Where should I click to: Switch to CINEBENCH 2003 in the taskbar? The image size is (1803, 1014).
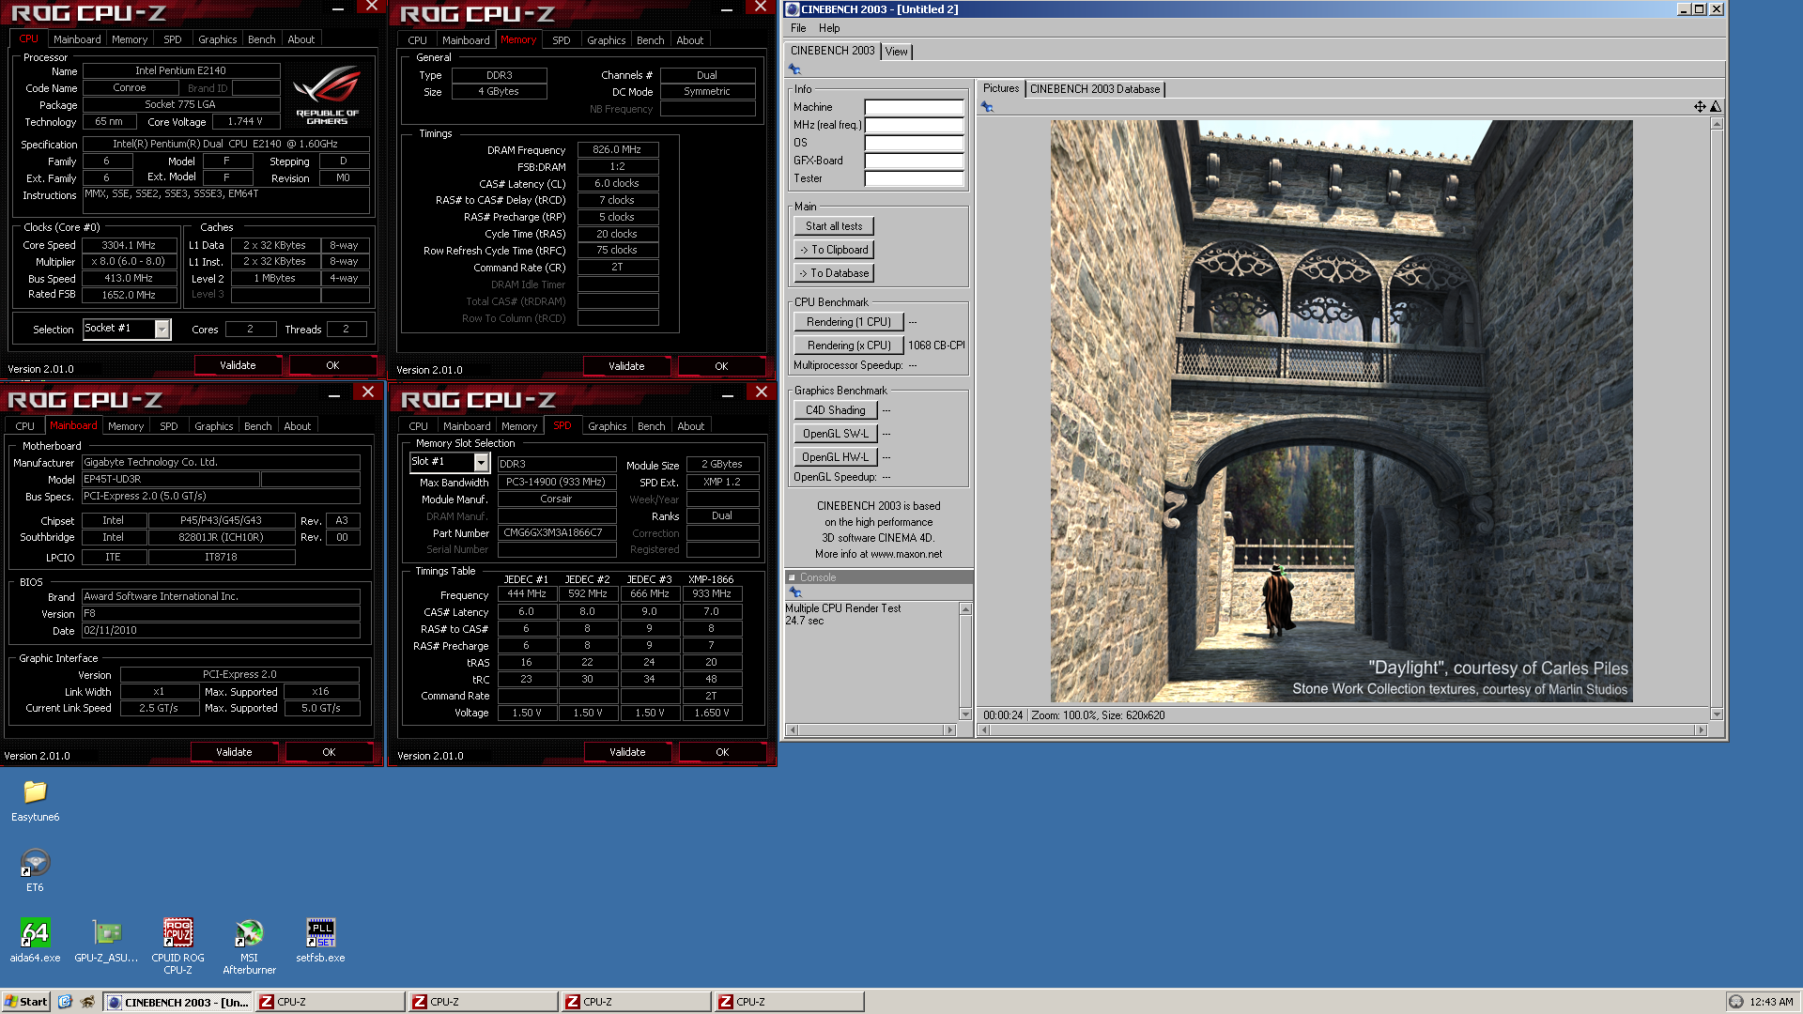(177, 1002)
